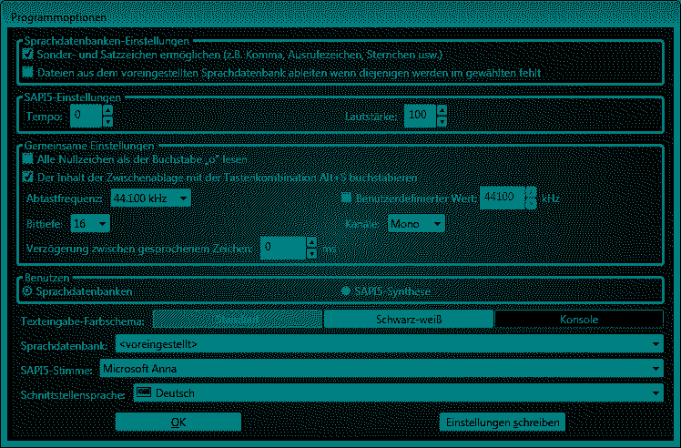
Task: Select the SAPI5-Synthese radio button
Action: coord(346,290)
